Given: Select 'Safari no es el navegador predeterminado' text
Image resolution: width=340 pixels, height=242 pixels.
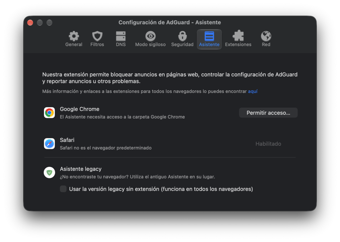Looking at the screenshot, I should (106, 148).
